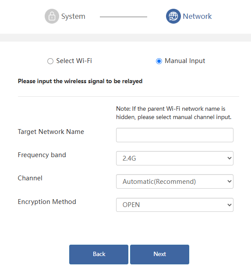This screenshot has width=251, height=274.
Task: Click the Encryption Method chevron arrow
Action: pos(229,205)
